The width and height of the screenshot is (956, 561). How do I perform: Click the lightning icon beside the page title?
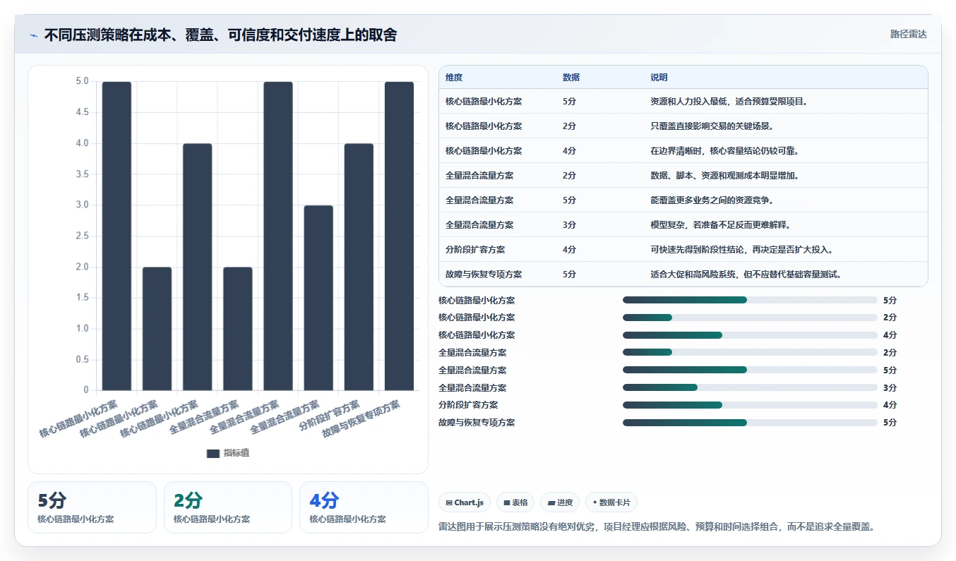(33, 35)
